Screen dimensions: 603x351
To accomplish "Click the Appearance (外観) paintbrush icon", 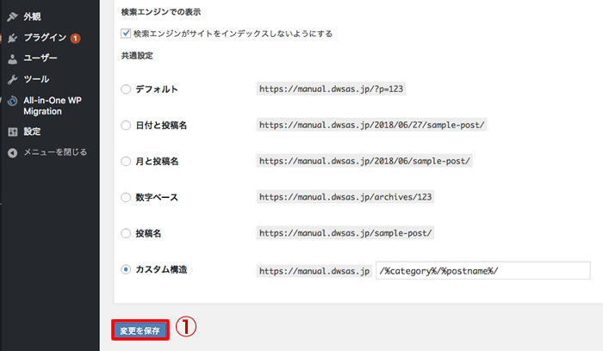I will (12, 16).
